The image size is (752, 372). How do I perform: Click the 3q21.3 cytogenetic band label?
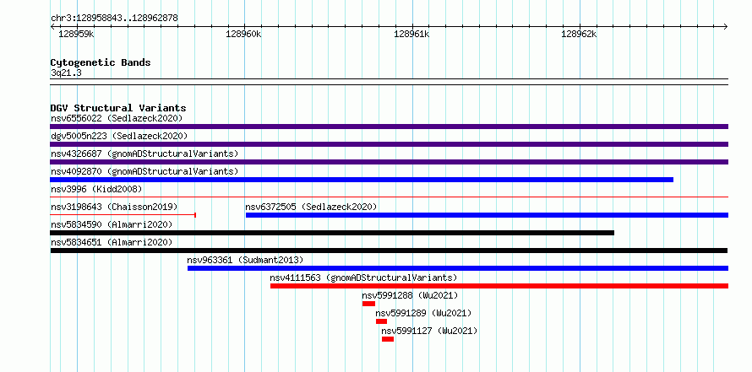66,73
